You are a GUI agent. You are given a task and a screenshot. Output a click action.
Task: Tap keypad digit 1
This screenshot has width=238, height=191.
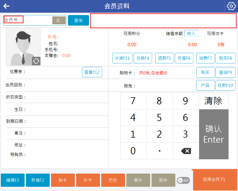coord(134,134)
